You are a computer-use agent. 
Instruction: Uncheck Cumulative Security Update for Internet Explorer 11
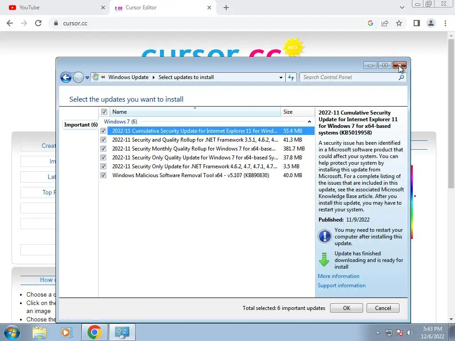[103, 131]
